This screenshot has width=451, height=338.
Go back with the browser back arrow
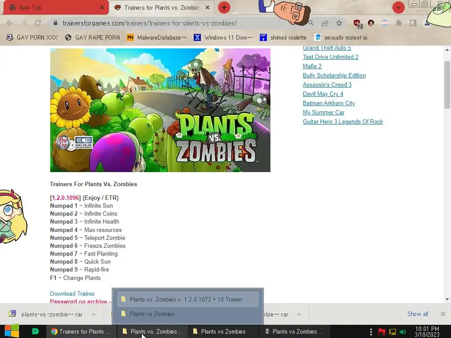coord(10,23)
